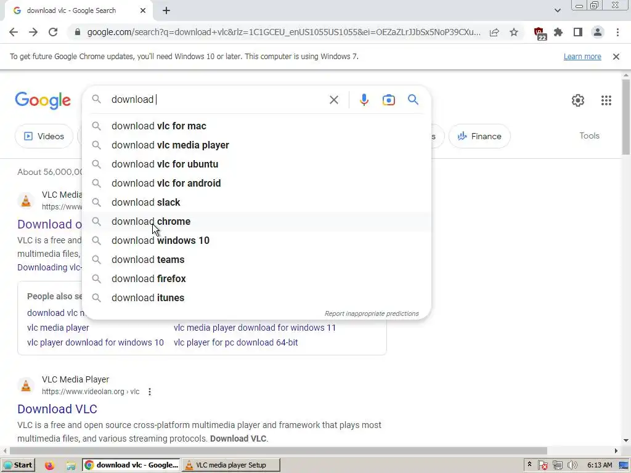Screen dimensions: 631x473
Task: Reload the current page
Action: pyautogui.click(x=53, y=32)
